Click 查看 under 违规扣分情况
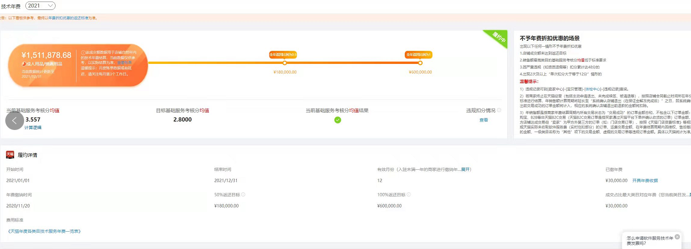Viewport: 691px width, 249px height. 483,120
